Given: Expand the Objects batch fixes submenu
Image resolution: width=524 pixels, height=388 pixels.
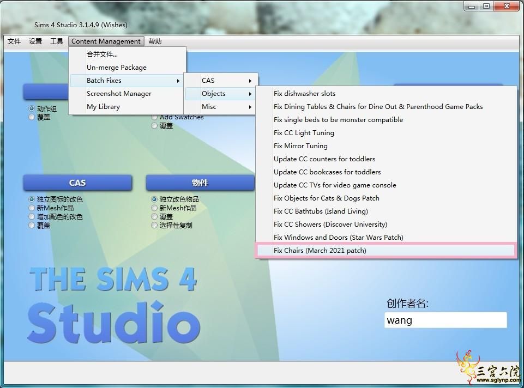Looking at the screenshot, I should [x=221, y=94].
